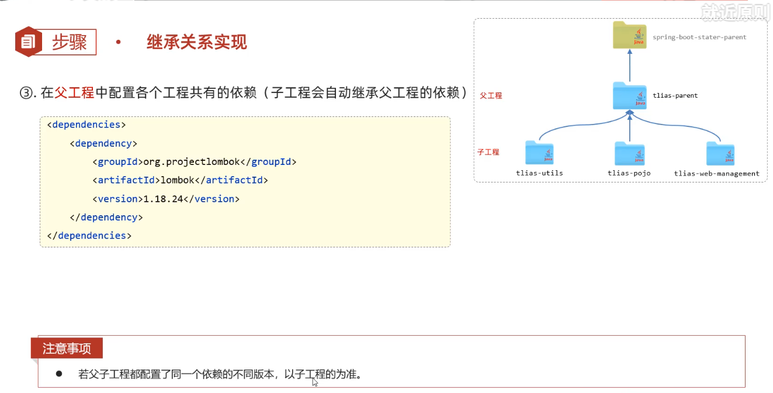The image size is (773, 393).
Task: Open the tlias-web-management folder icon
Action: [x=720, y=154]
